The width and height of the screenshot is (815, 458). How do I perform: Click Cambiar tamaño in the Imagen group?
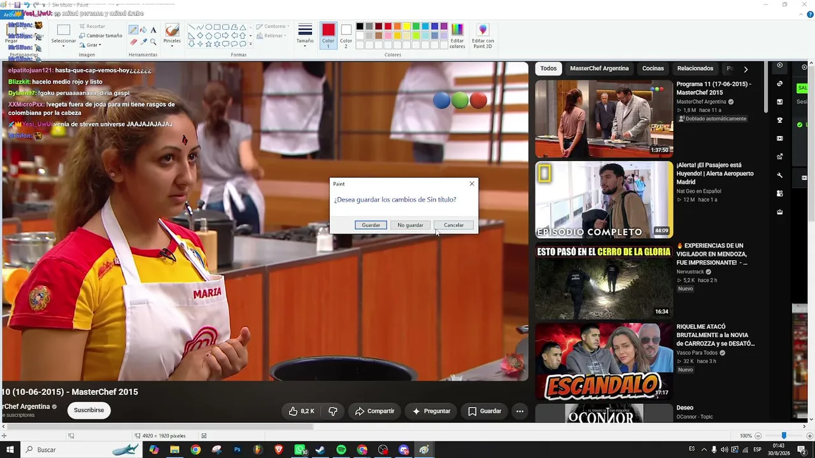(x=101, y=36)
